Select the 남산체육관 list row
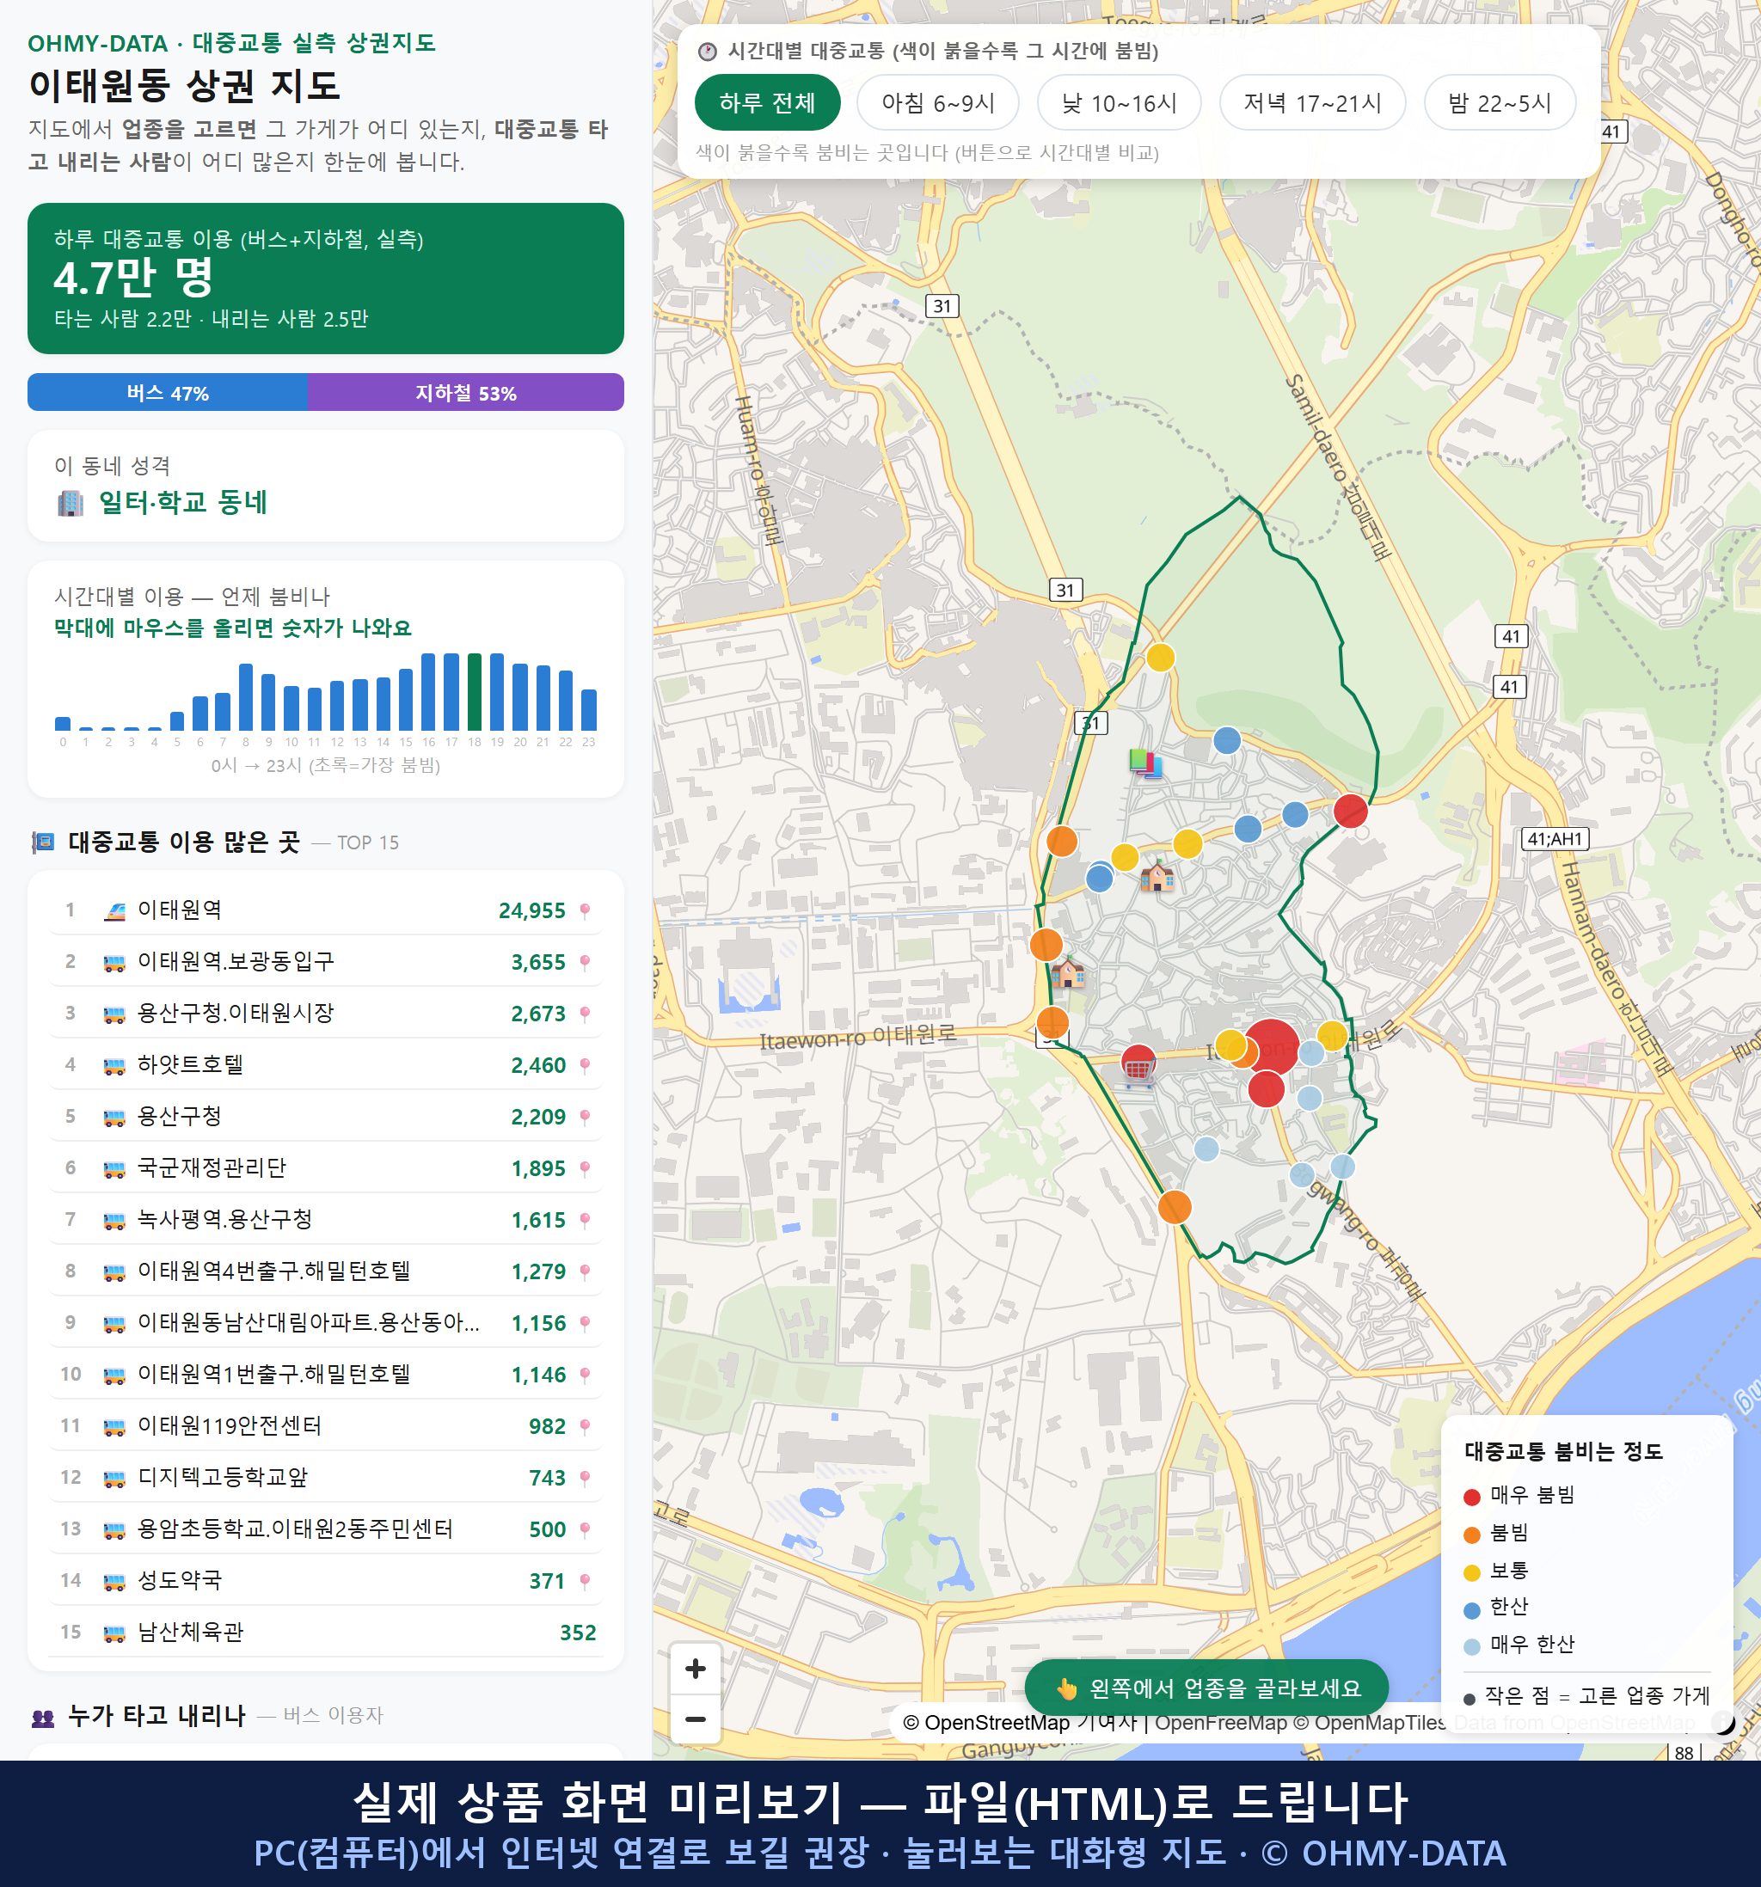The width and height of the screenshot is (1761, 1887). [326, 1632]
